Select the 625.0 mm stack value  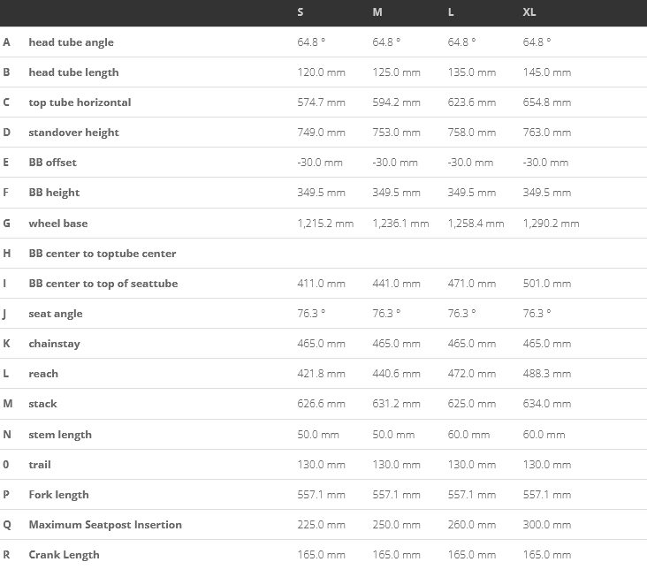click(x=471, y=404)
